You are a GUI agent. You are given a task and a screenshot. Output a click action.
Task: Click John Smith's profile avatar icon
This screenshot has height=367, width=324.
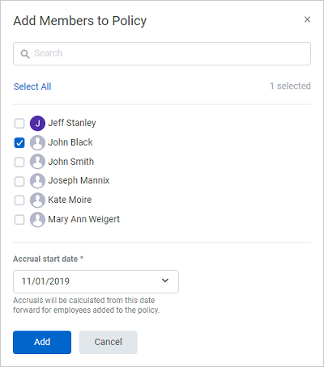[37, 162]
